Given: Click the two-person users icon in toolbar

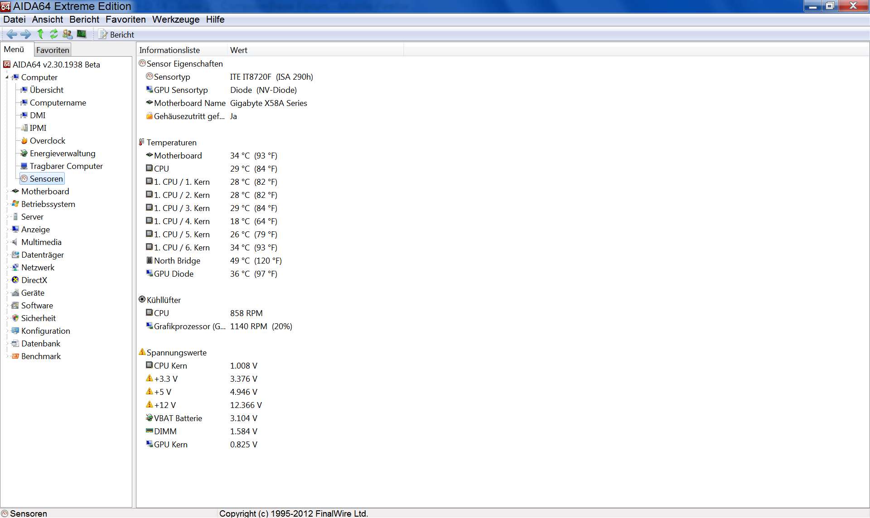Looking at the screenshot, I should (x=68, y=34).
